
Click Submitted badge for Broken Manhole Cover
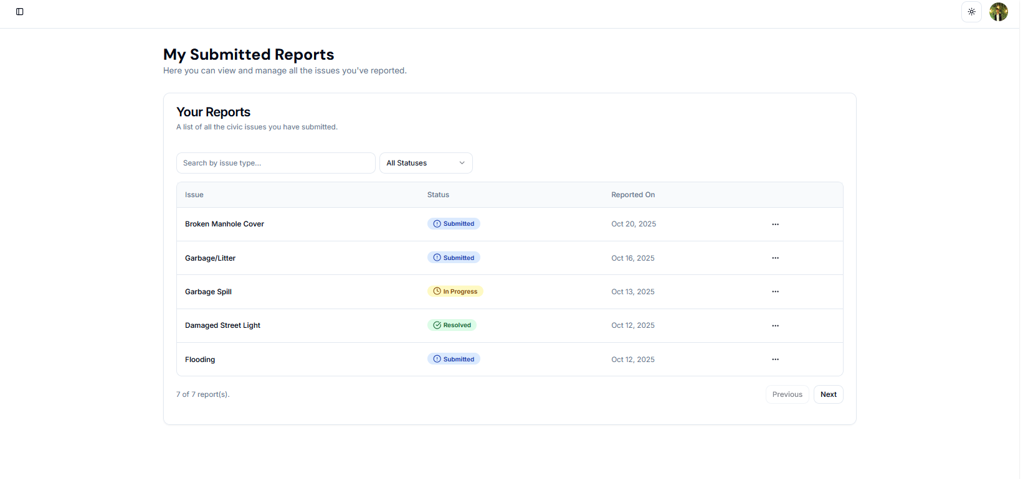click(x=454, y=224)
